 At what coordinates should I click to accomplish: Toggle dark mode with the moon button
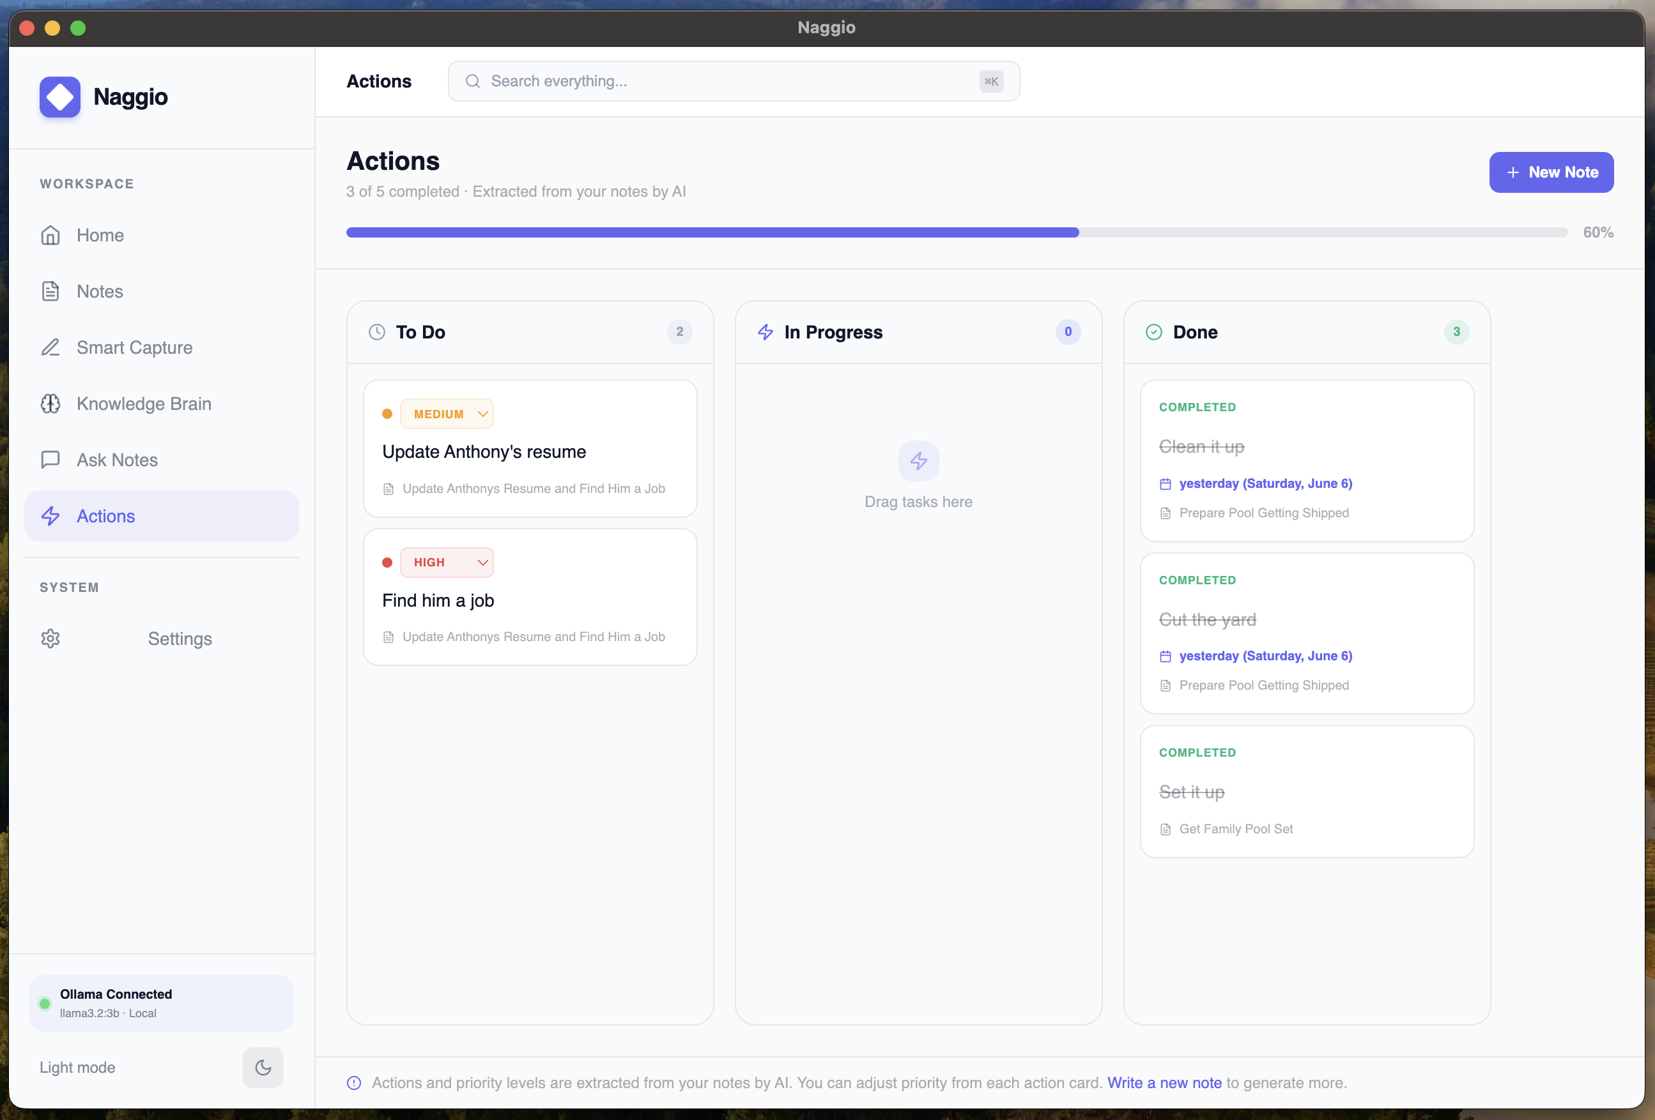[263, 1068]
